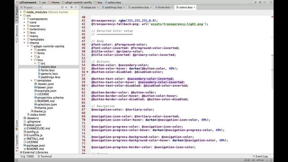Open the Grunt tool window side tab
The height and width of the screenshot is (162, 288).
(x=17, y=125)
